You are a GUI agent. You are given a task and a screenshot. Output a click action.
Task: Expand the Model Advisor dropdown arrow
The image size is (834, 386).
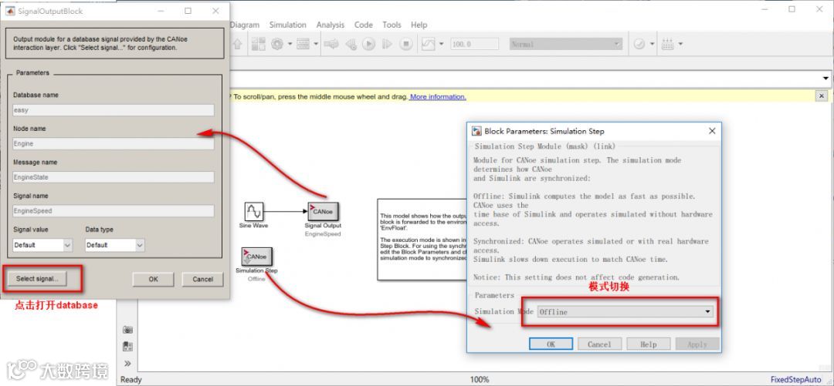(x=652, y=45)
